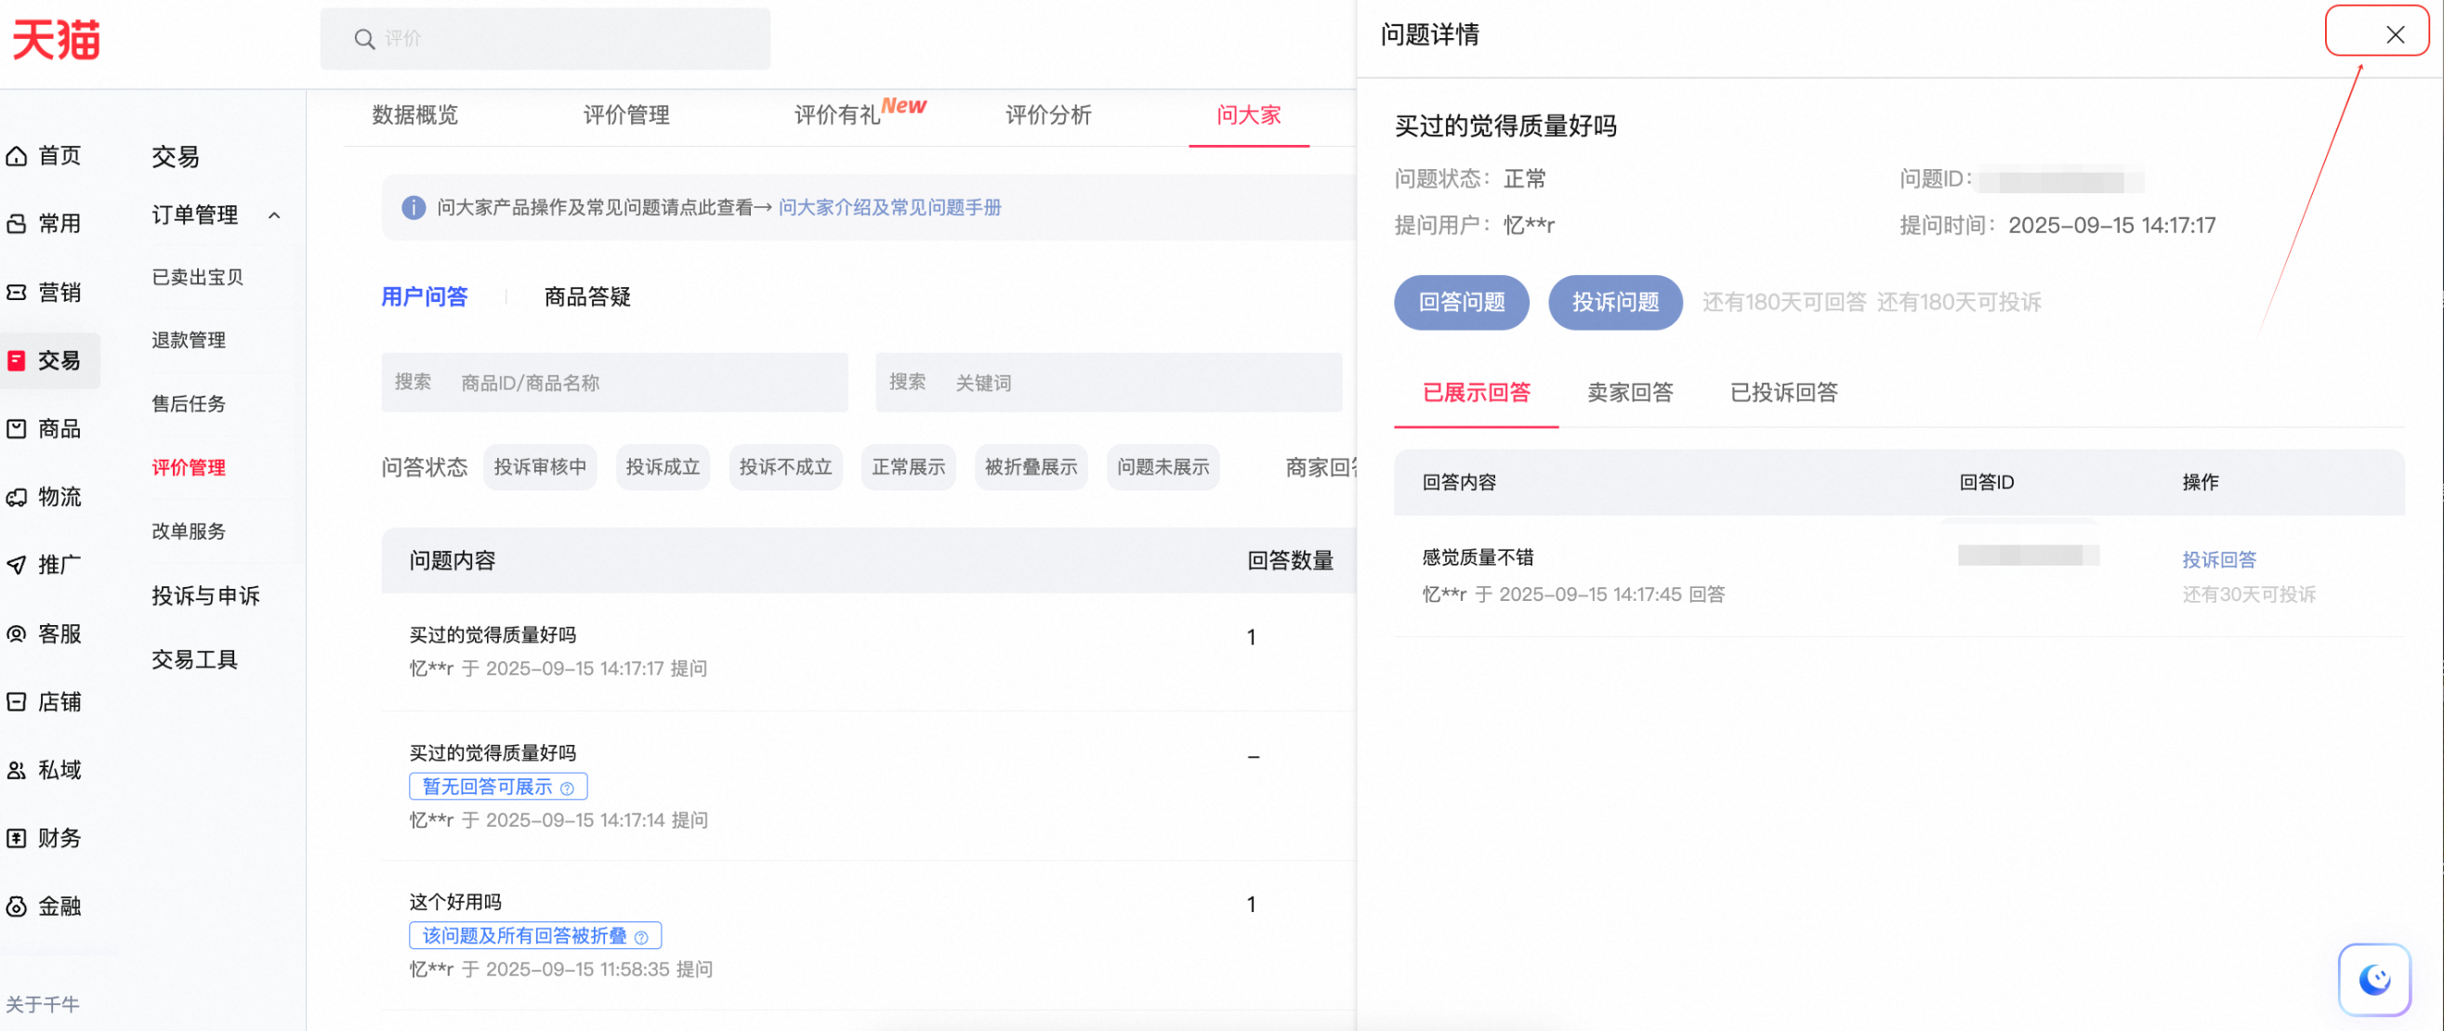Select the 商品答疑 sub-tab
The image size is (2444, 1031).
[587, 297]
